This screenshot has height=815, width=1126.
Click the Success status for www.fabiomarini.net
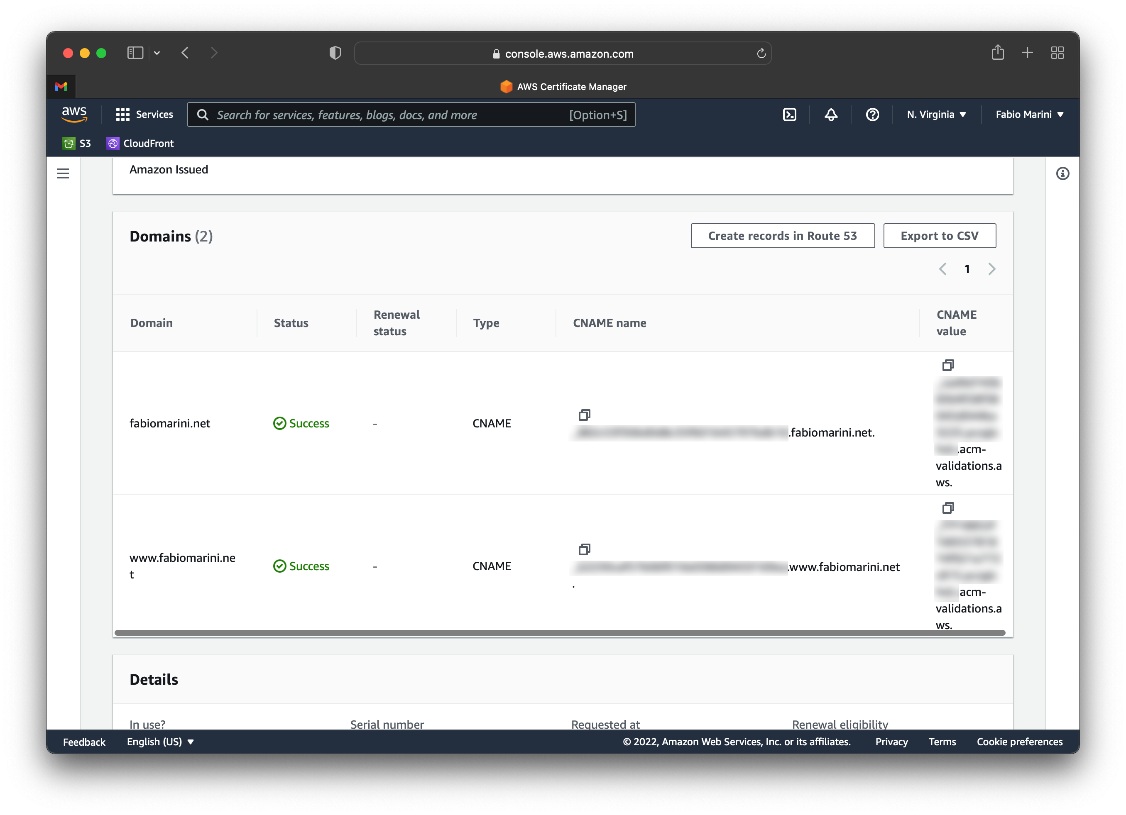301,566
